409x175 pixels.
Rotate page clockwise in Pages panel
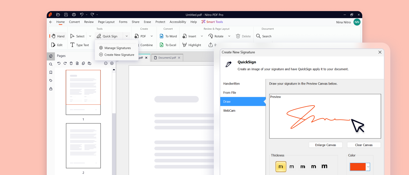click(x=65, y=63)
